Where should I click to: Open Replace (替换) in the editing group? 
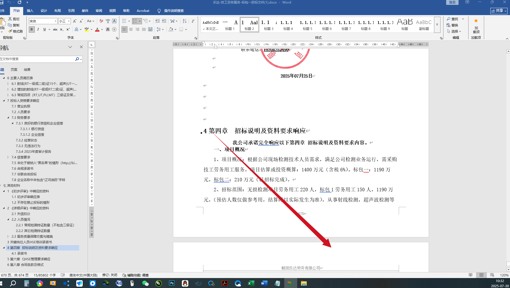pos(452,25)
